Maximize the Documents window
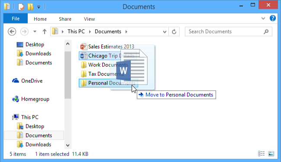The height and width of the screenshot is (162, 281). click(x=253, y=5)
